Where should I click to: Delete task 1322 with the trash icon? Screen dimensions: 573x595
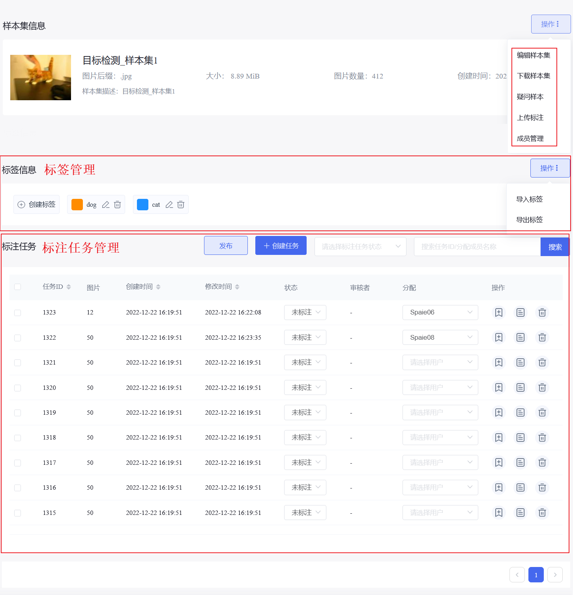(542, 337)
